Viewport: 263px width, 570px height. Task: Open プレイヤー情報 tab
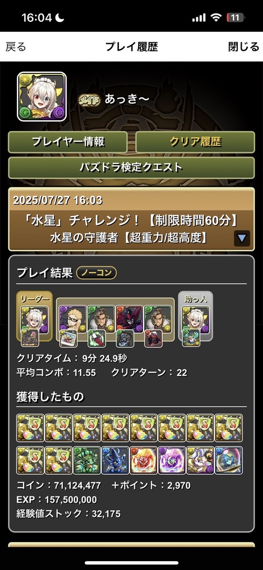pos(68,142)
